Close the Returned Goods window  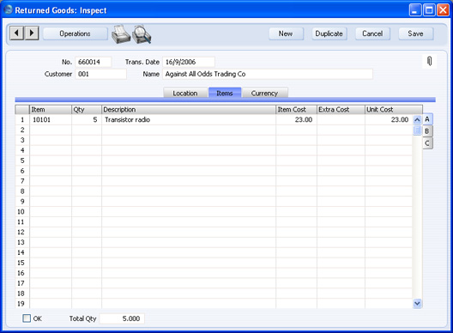443,10
